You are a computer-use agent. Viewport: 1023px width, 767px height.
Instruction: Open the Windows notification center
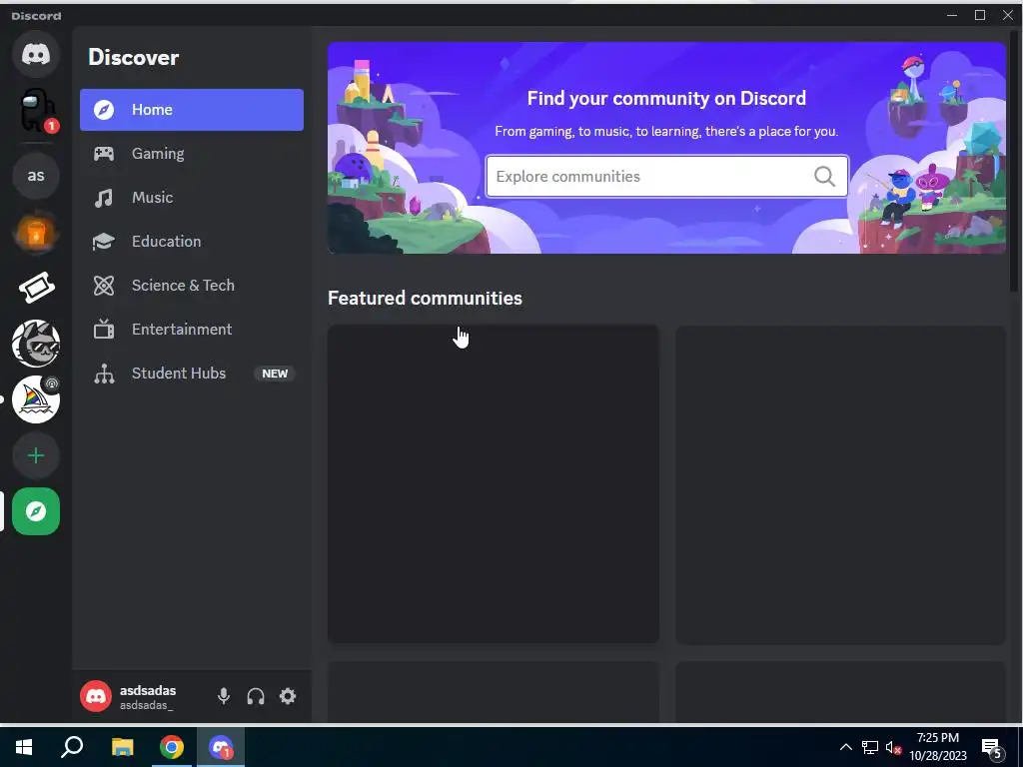(992, 747)
